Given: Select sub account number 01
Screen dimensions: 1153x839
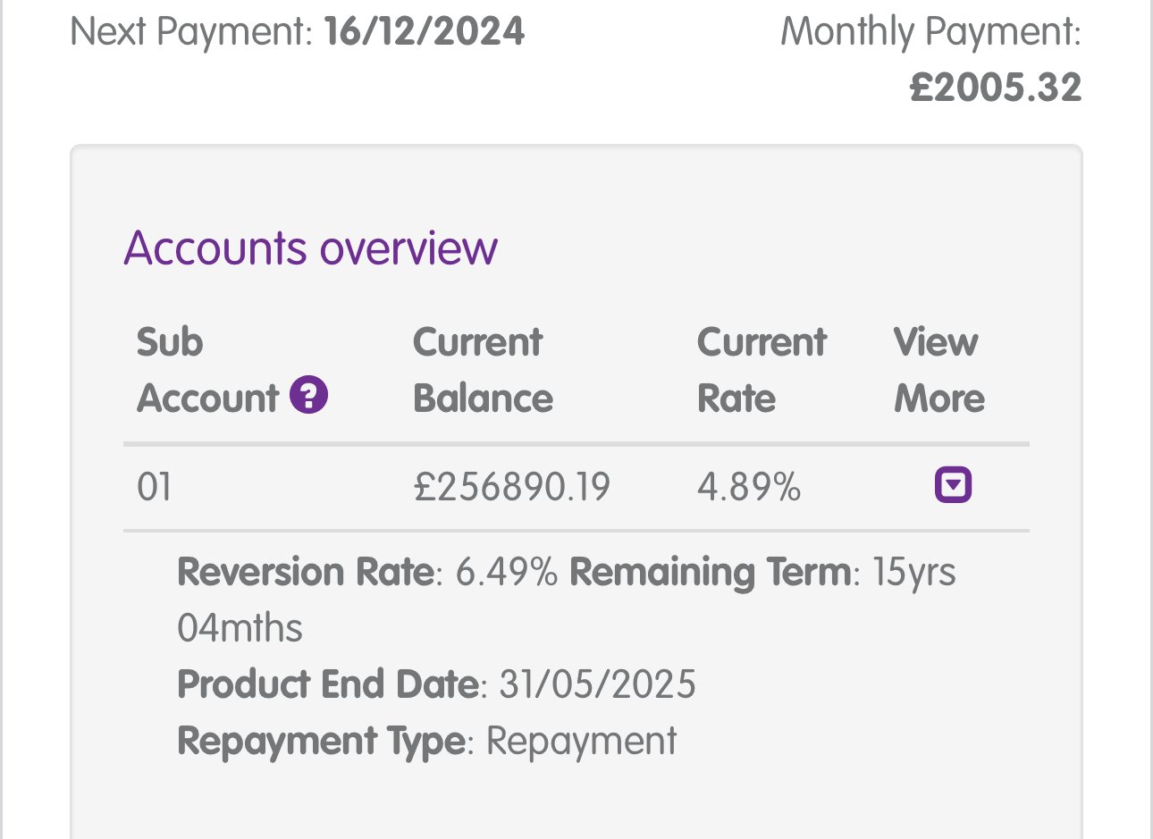Looking at the screenshot, I should pos(155,487).
